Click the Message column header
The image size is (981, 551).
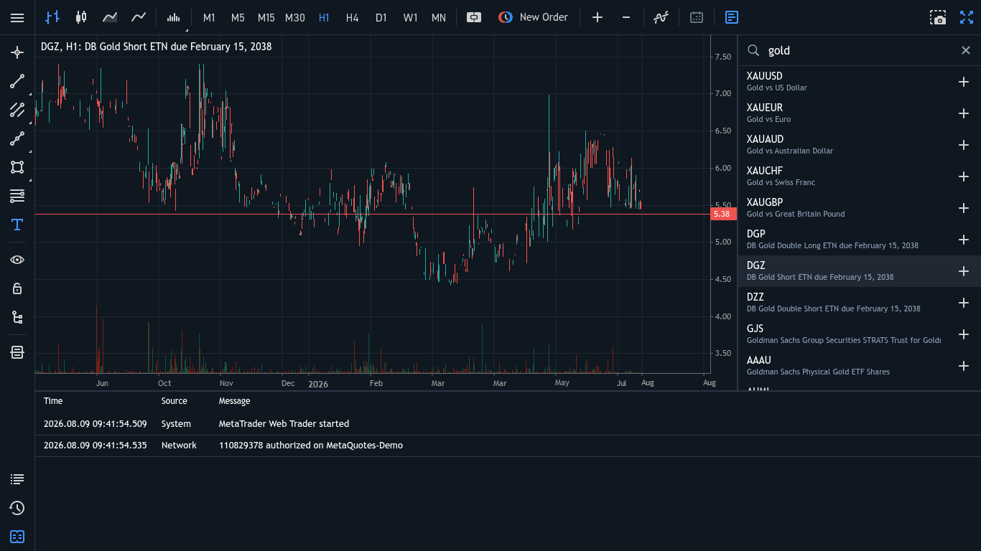pyautogui.click(x=235, y=401)
